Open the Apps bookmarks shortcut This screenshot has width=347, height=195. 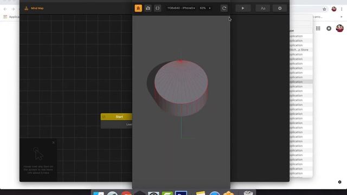click(11, 17)
